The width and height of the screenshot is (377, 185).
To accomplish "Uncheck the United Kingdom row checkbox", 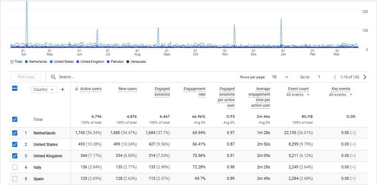I will (x=15, y=156).
